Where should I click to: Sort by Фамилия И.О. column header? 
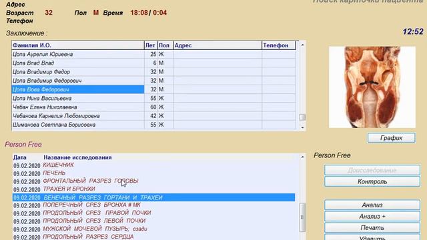pyautogui.click(x=77, y=45)
